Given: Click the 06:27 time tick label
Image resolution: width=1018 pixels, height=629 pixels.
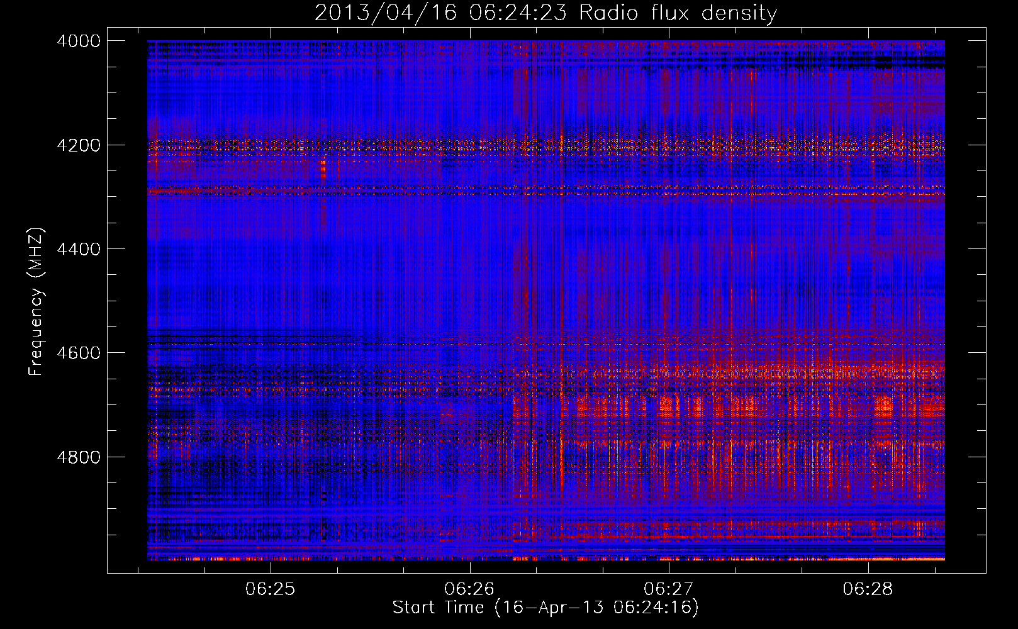Looking at the screenshot, I should [669, 589].
